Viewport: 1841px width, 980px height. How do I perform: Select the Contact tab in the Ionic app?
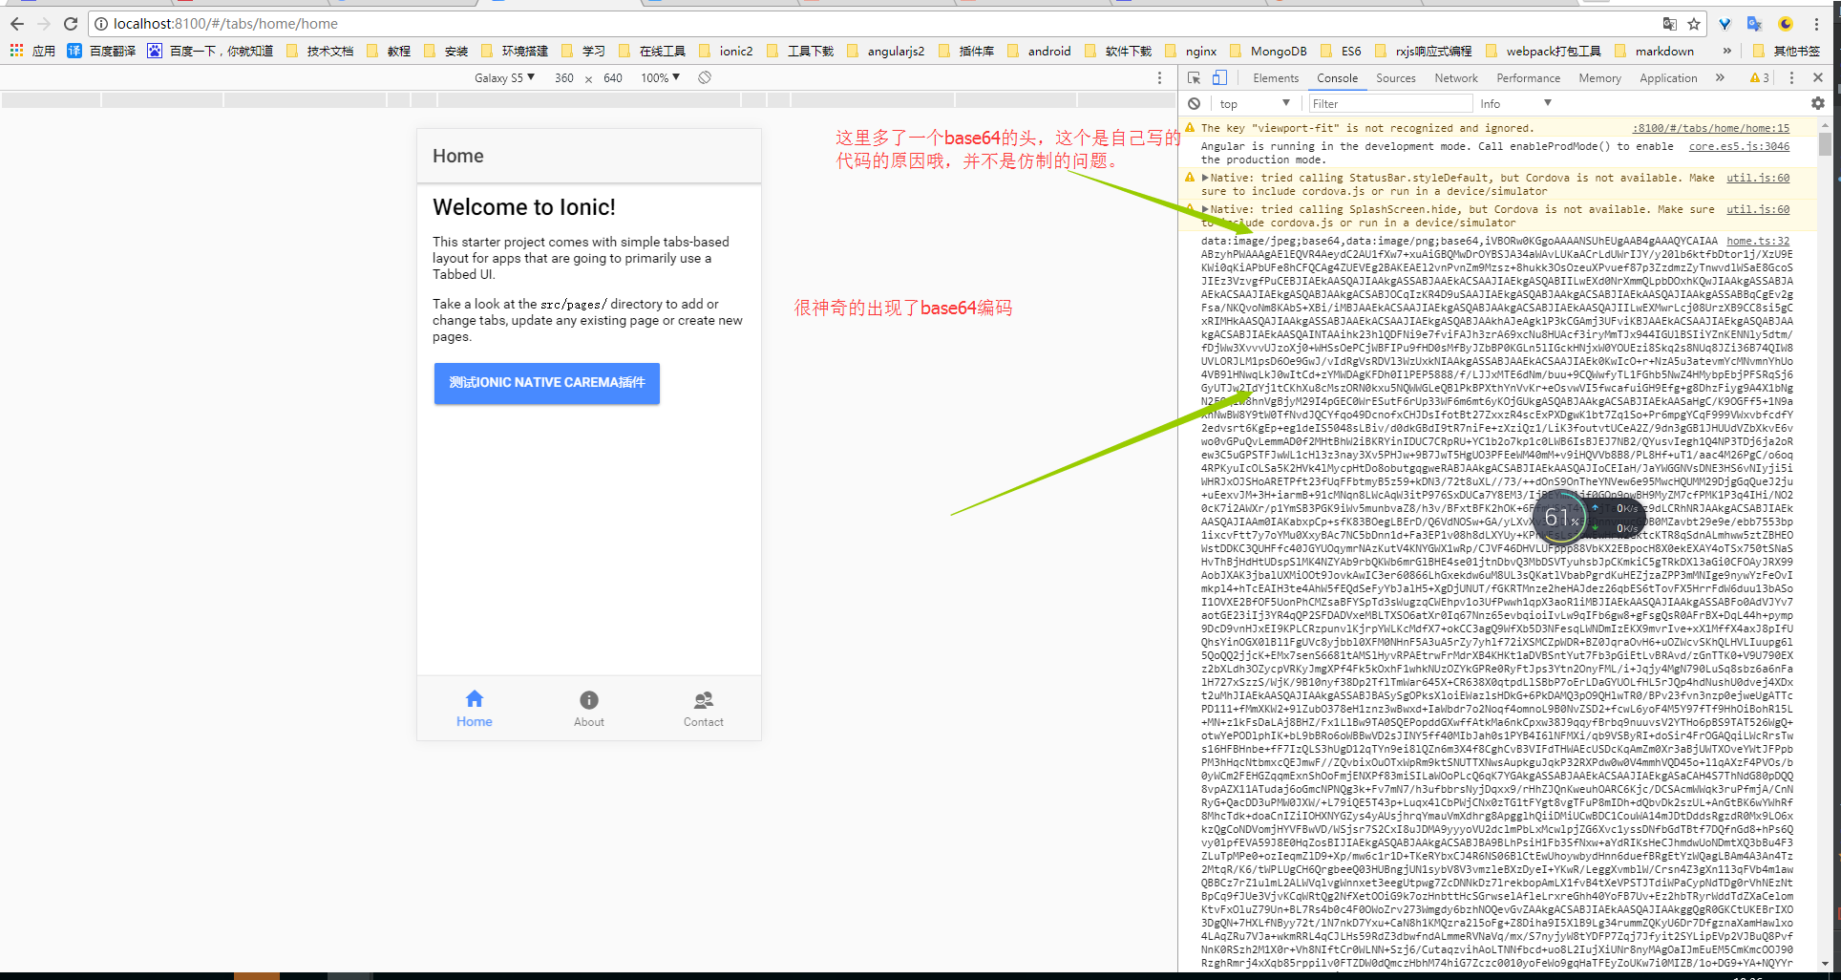(x=704, y=709)
